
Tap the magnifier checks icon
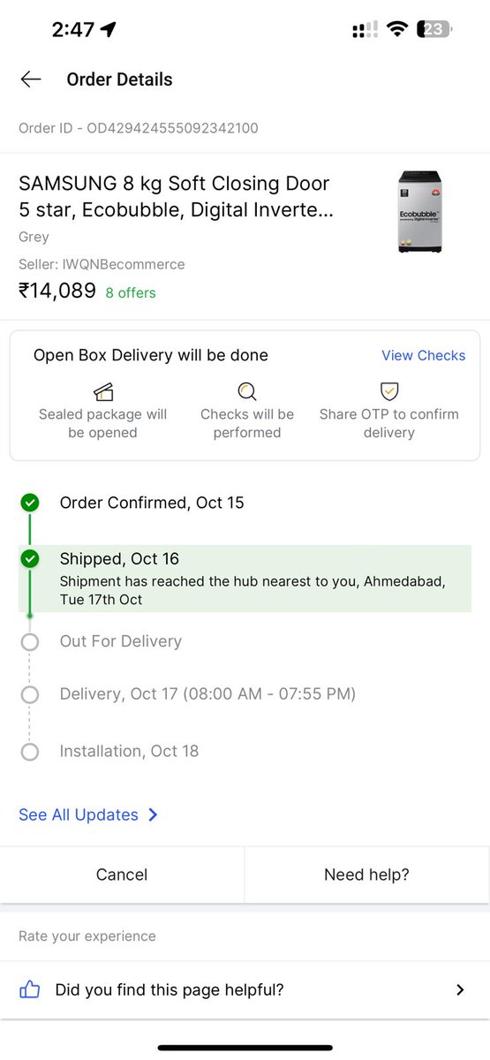click(246, 391)
